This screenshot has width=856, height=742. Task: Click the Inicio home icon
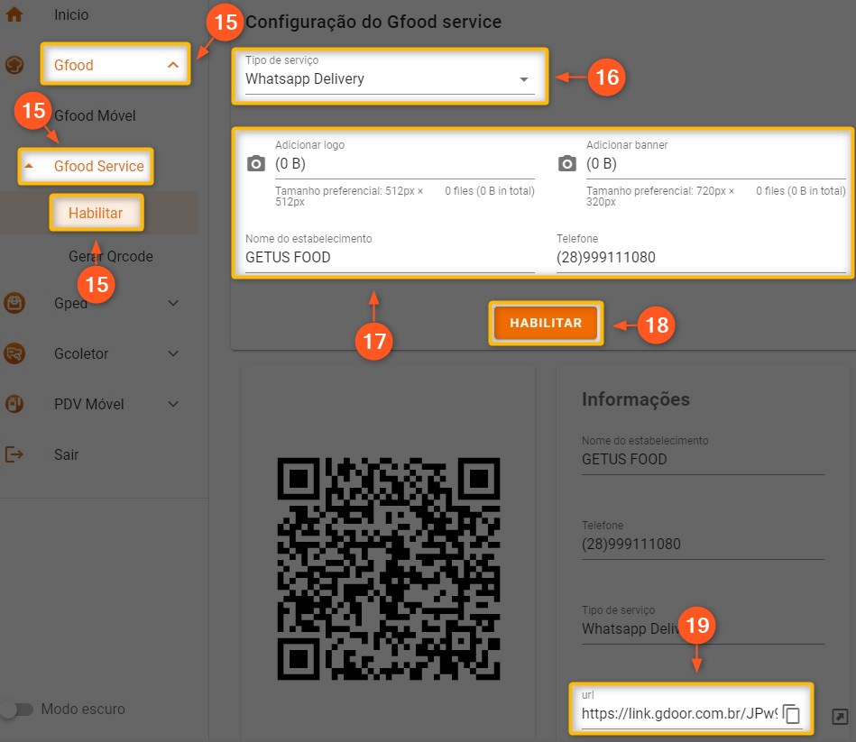pyautogui.click(x=14, y=15)
